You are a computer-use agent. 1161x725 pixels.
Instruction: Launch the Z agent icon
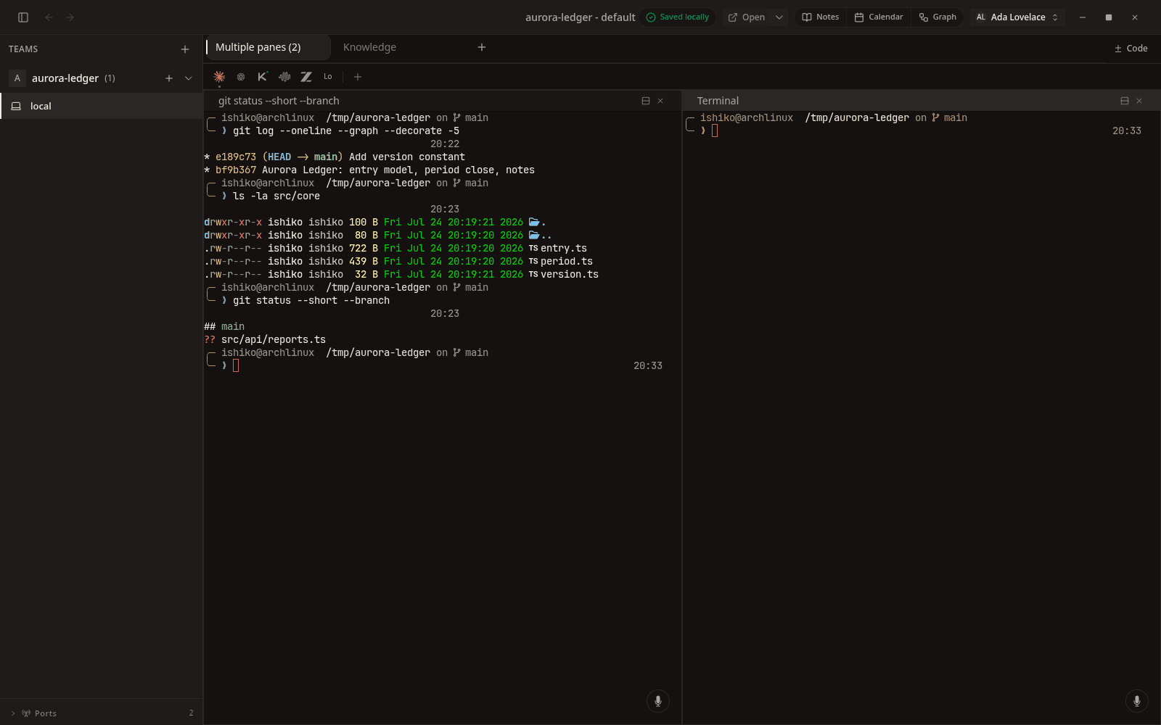click(306, 76)
